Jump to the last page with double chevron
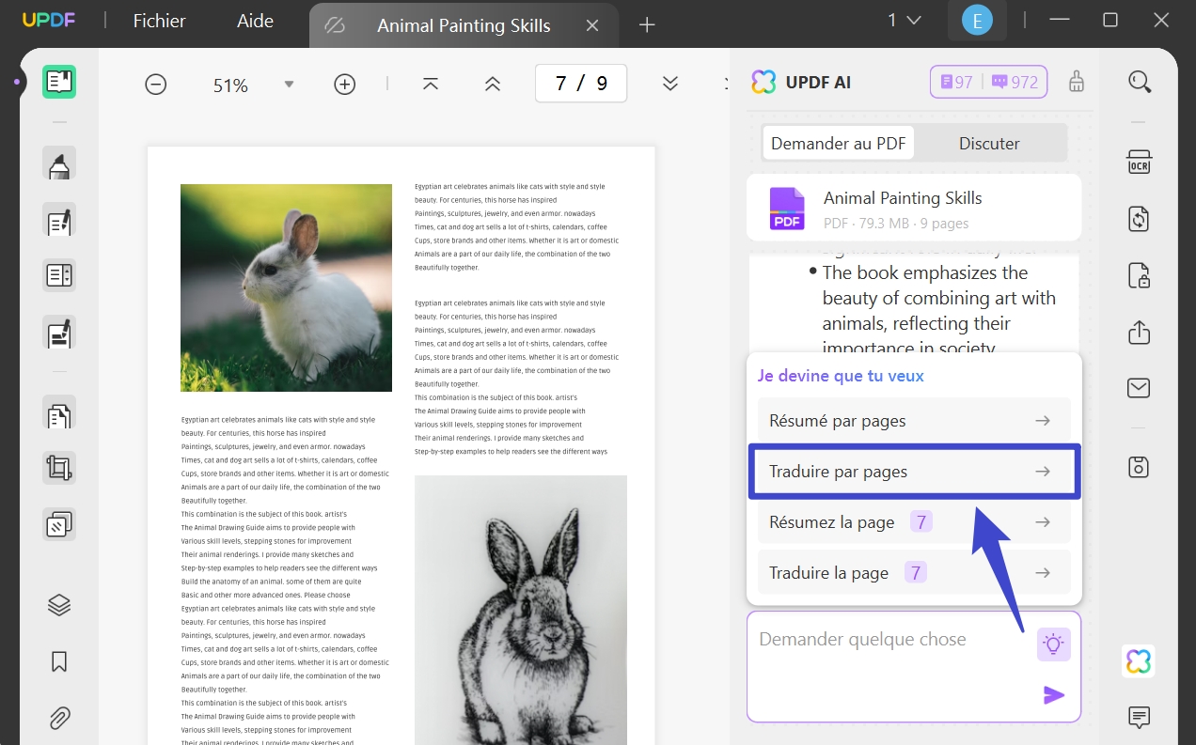Image resolution: width=1196 pixels, height=745 pixels. point(670,84)
